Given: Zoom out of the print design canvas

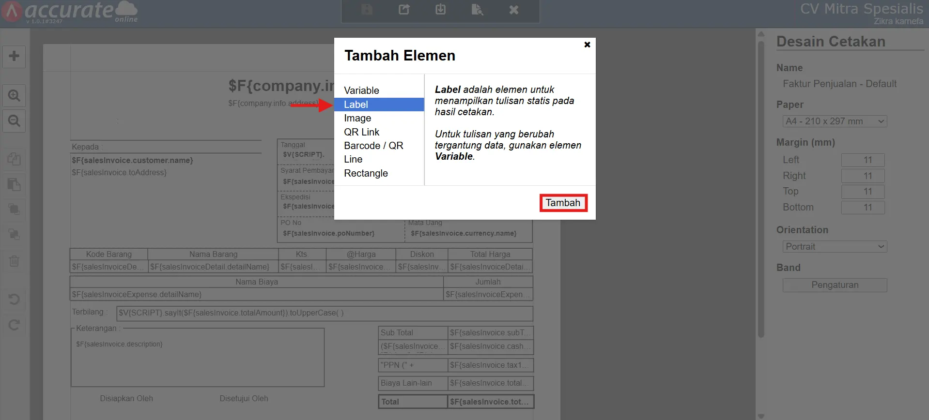Looking at the screenshot, I should tap(14, 120).
